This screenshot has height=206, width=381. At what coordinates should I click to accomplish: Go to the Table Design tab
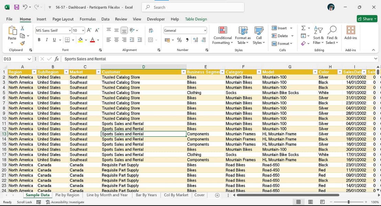pyautogui.click(x=196, y=19)
